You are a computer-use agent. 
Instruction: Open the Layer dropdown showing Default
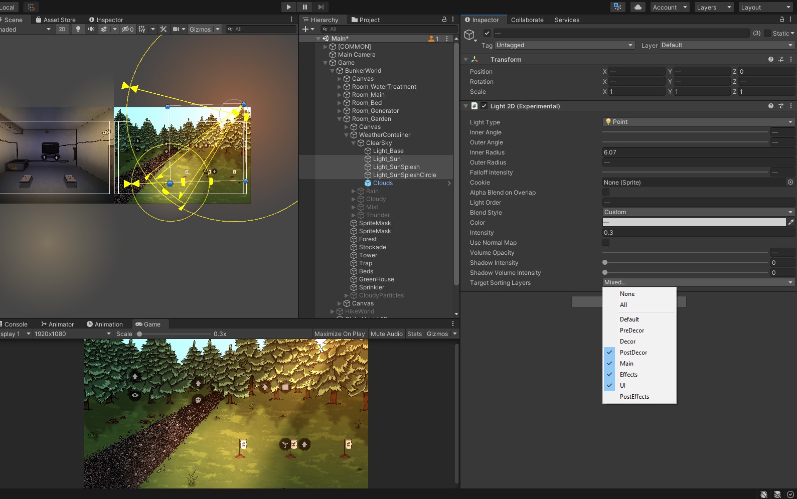point(727,45)
